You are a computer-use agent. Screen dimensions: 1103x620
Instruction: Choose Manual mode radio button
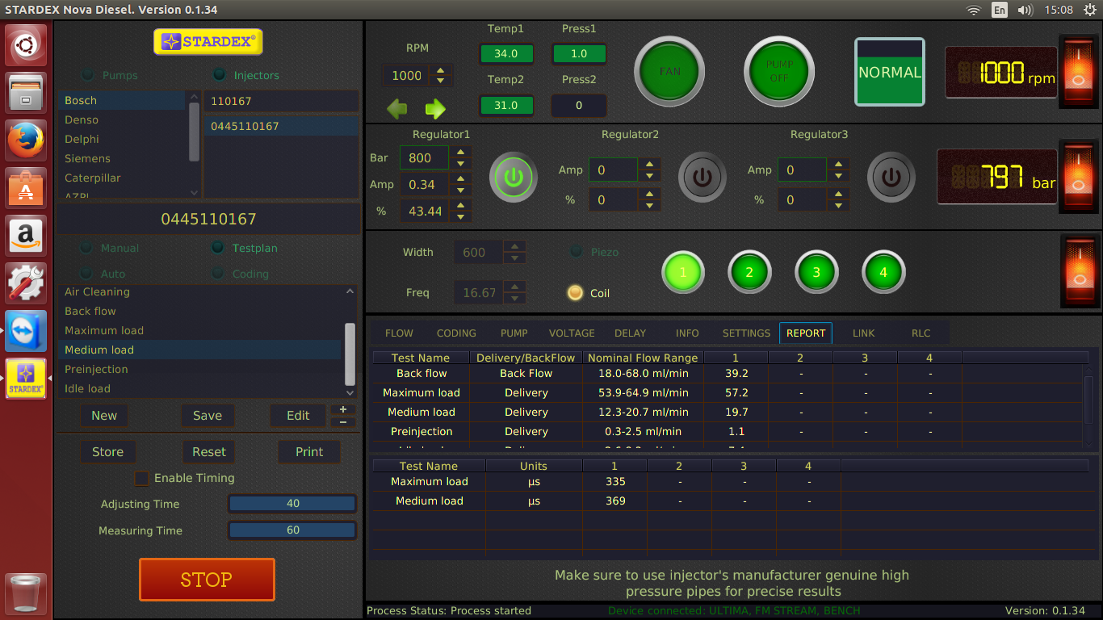click(x=86, y=248)
